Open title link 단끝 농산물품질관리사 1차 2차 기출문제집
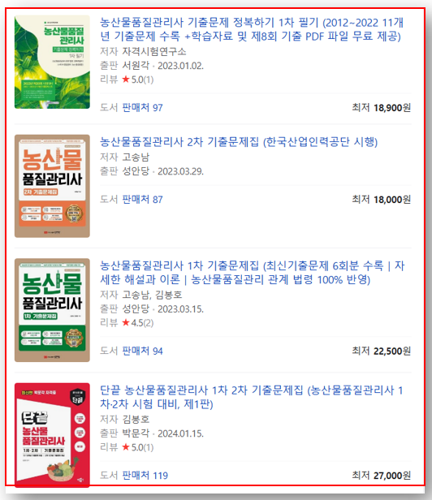432x500 pixels. coord(252,397)
